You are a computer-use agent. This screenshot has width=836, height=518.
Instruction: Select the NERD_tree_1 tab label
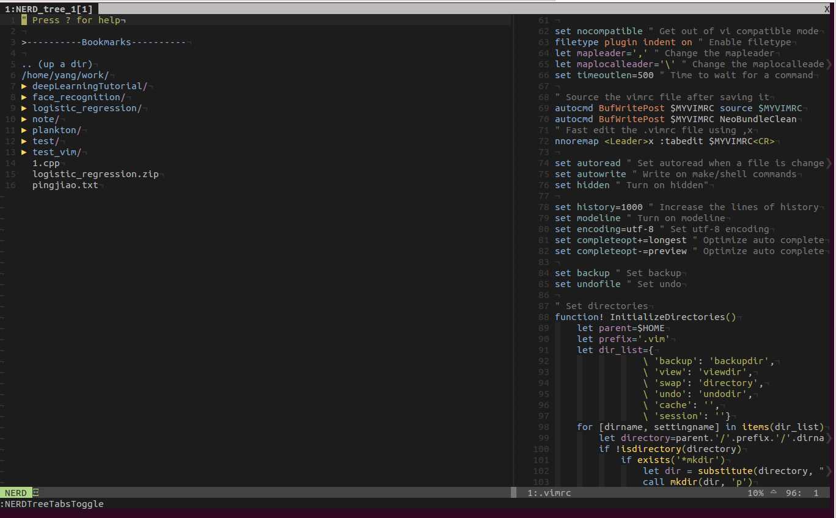(49, 9)
